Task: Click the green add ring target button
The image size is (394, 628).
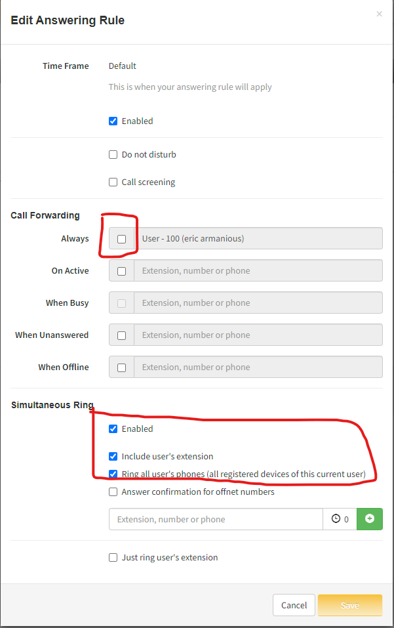Action: click(x=370, y=519)
